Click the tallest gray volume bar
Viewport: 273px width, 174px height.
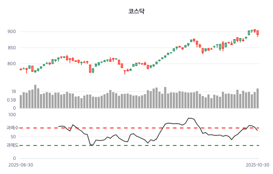click(35, 97)
